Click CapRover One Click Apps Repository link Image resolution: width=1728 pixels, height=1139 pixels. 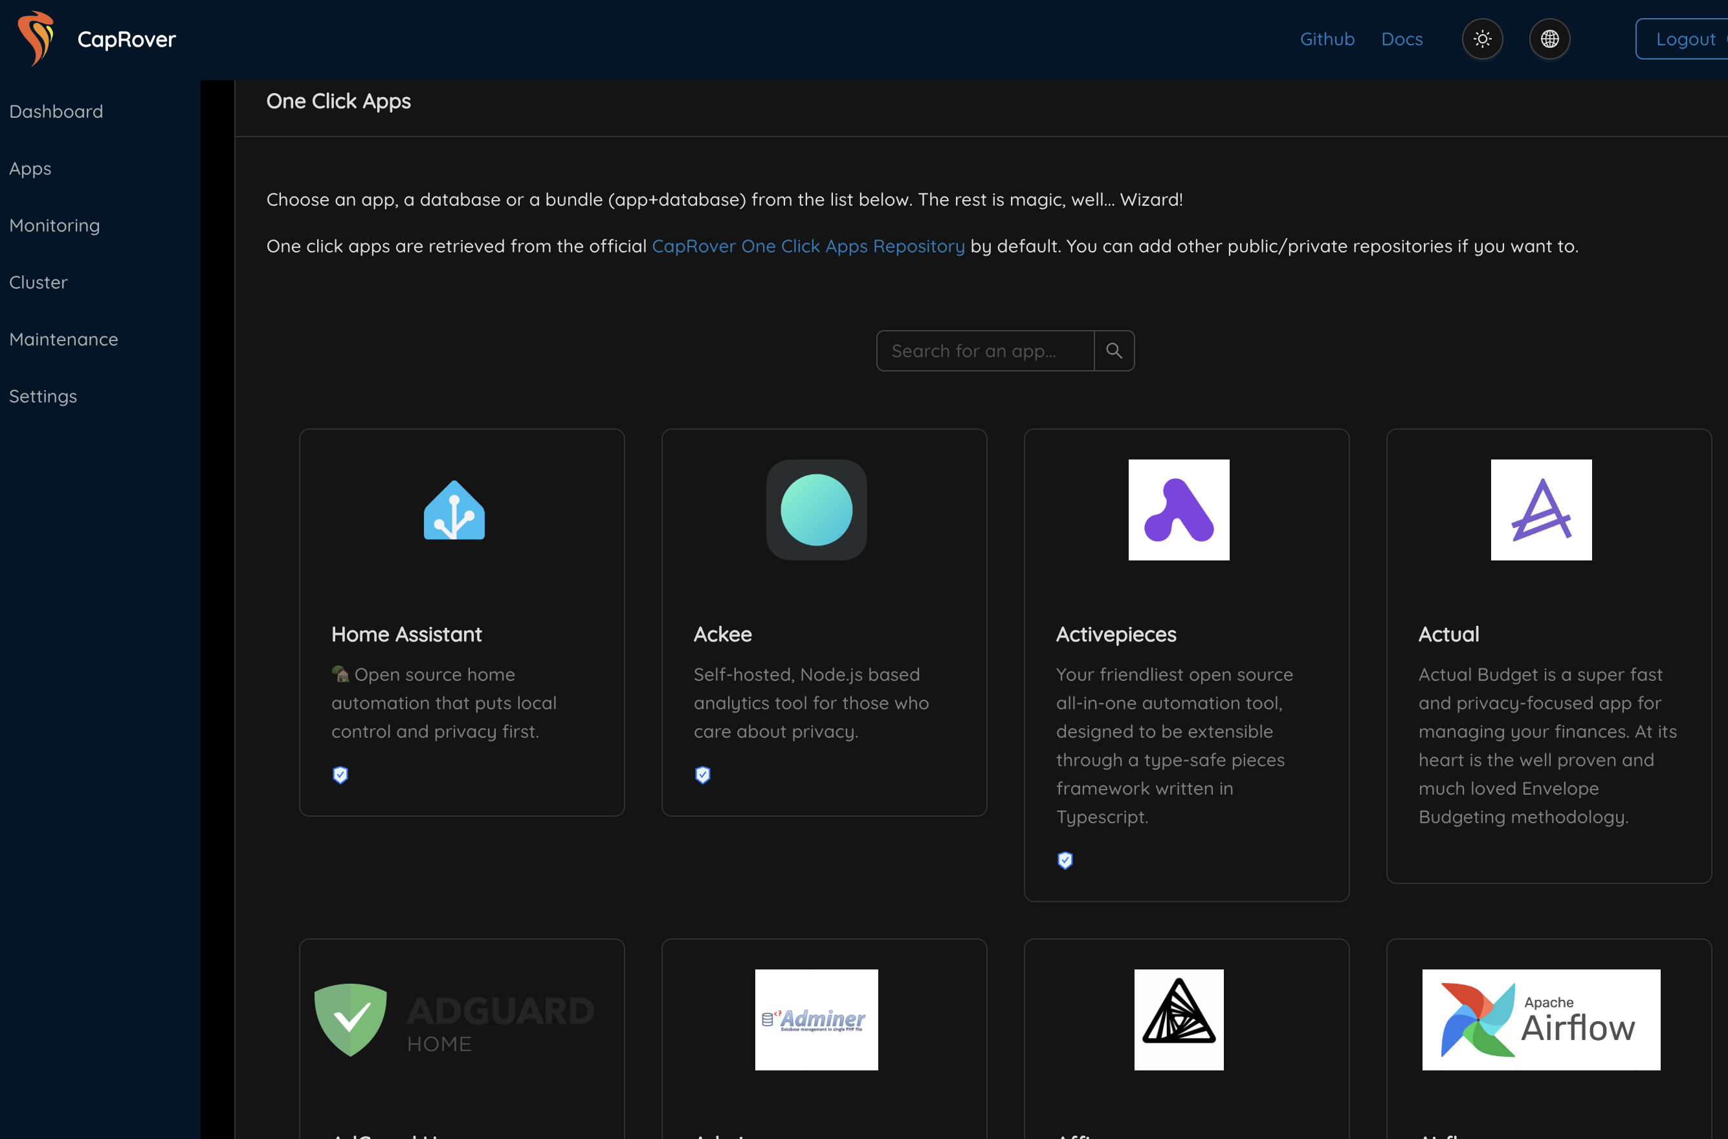point(808,247)
